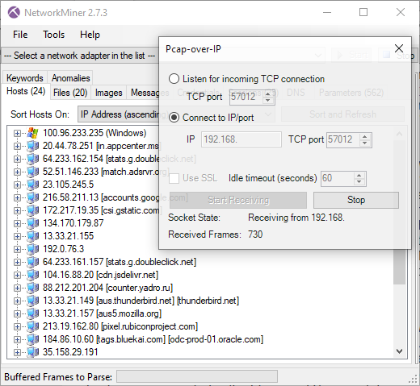This screenshot has height=386, width=420.
Task: Click the Start Receiving button
Action: (238, 200)
